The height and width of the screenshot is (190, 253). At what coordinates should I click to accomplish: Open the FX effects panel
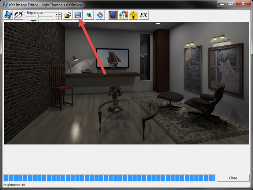tap(144, 15)
